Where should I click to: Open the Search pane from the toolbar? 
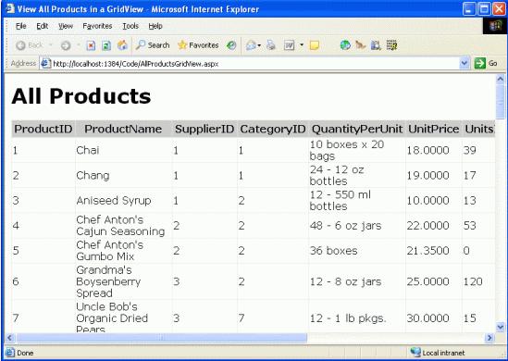point(153,45)
